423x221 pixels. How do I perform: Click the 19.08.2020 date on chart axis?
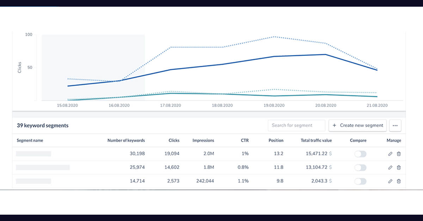click(274, 105)
